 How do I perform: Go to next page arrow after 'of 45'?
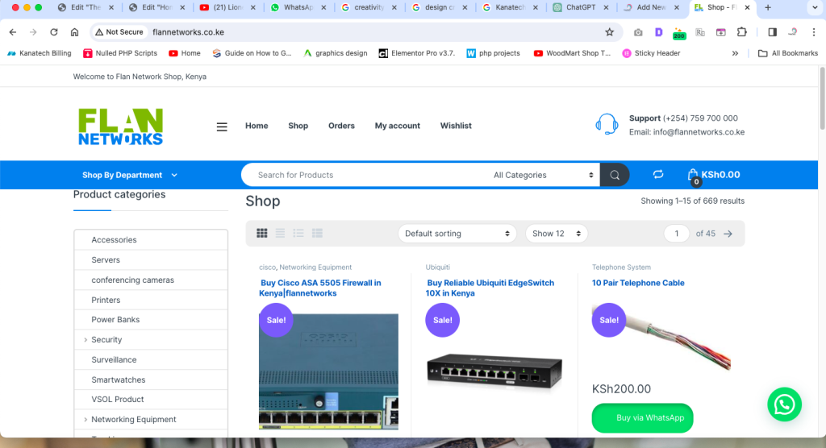728,234
